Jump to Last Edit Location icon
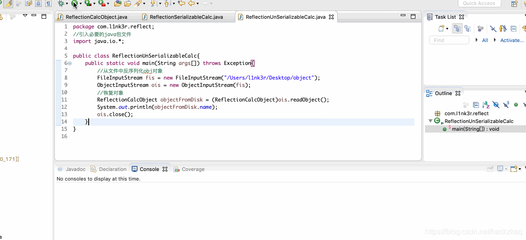Viewport: 526px width, 240px height. (x=181, y=3)
